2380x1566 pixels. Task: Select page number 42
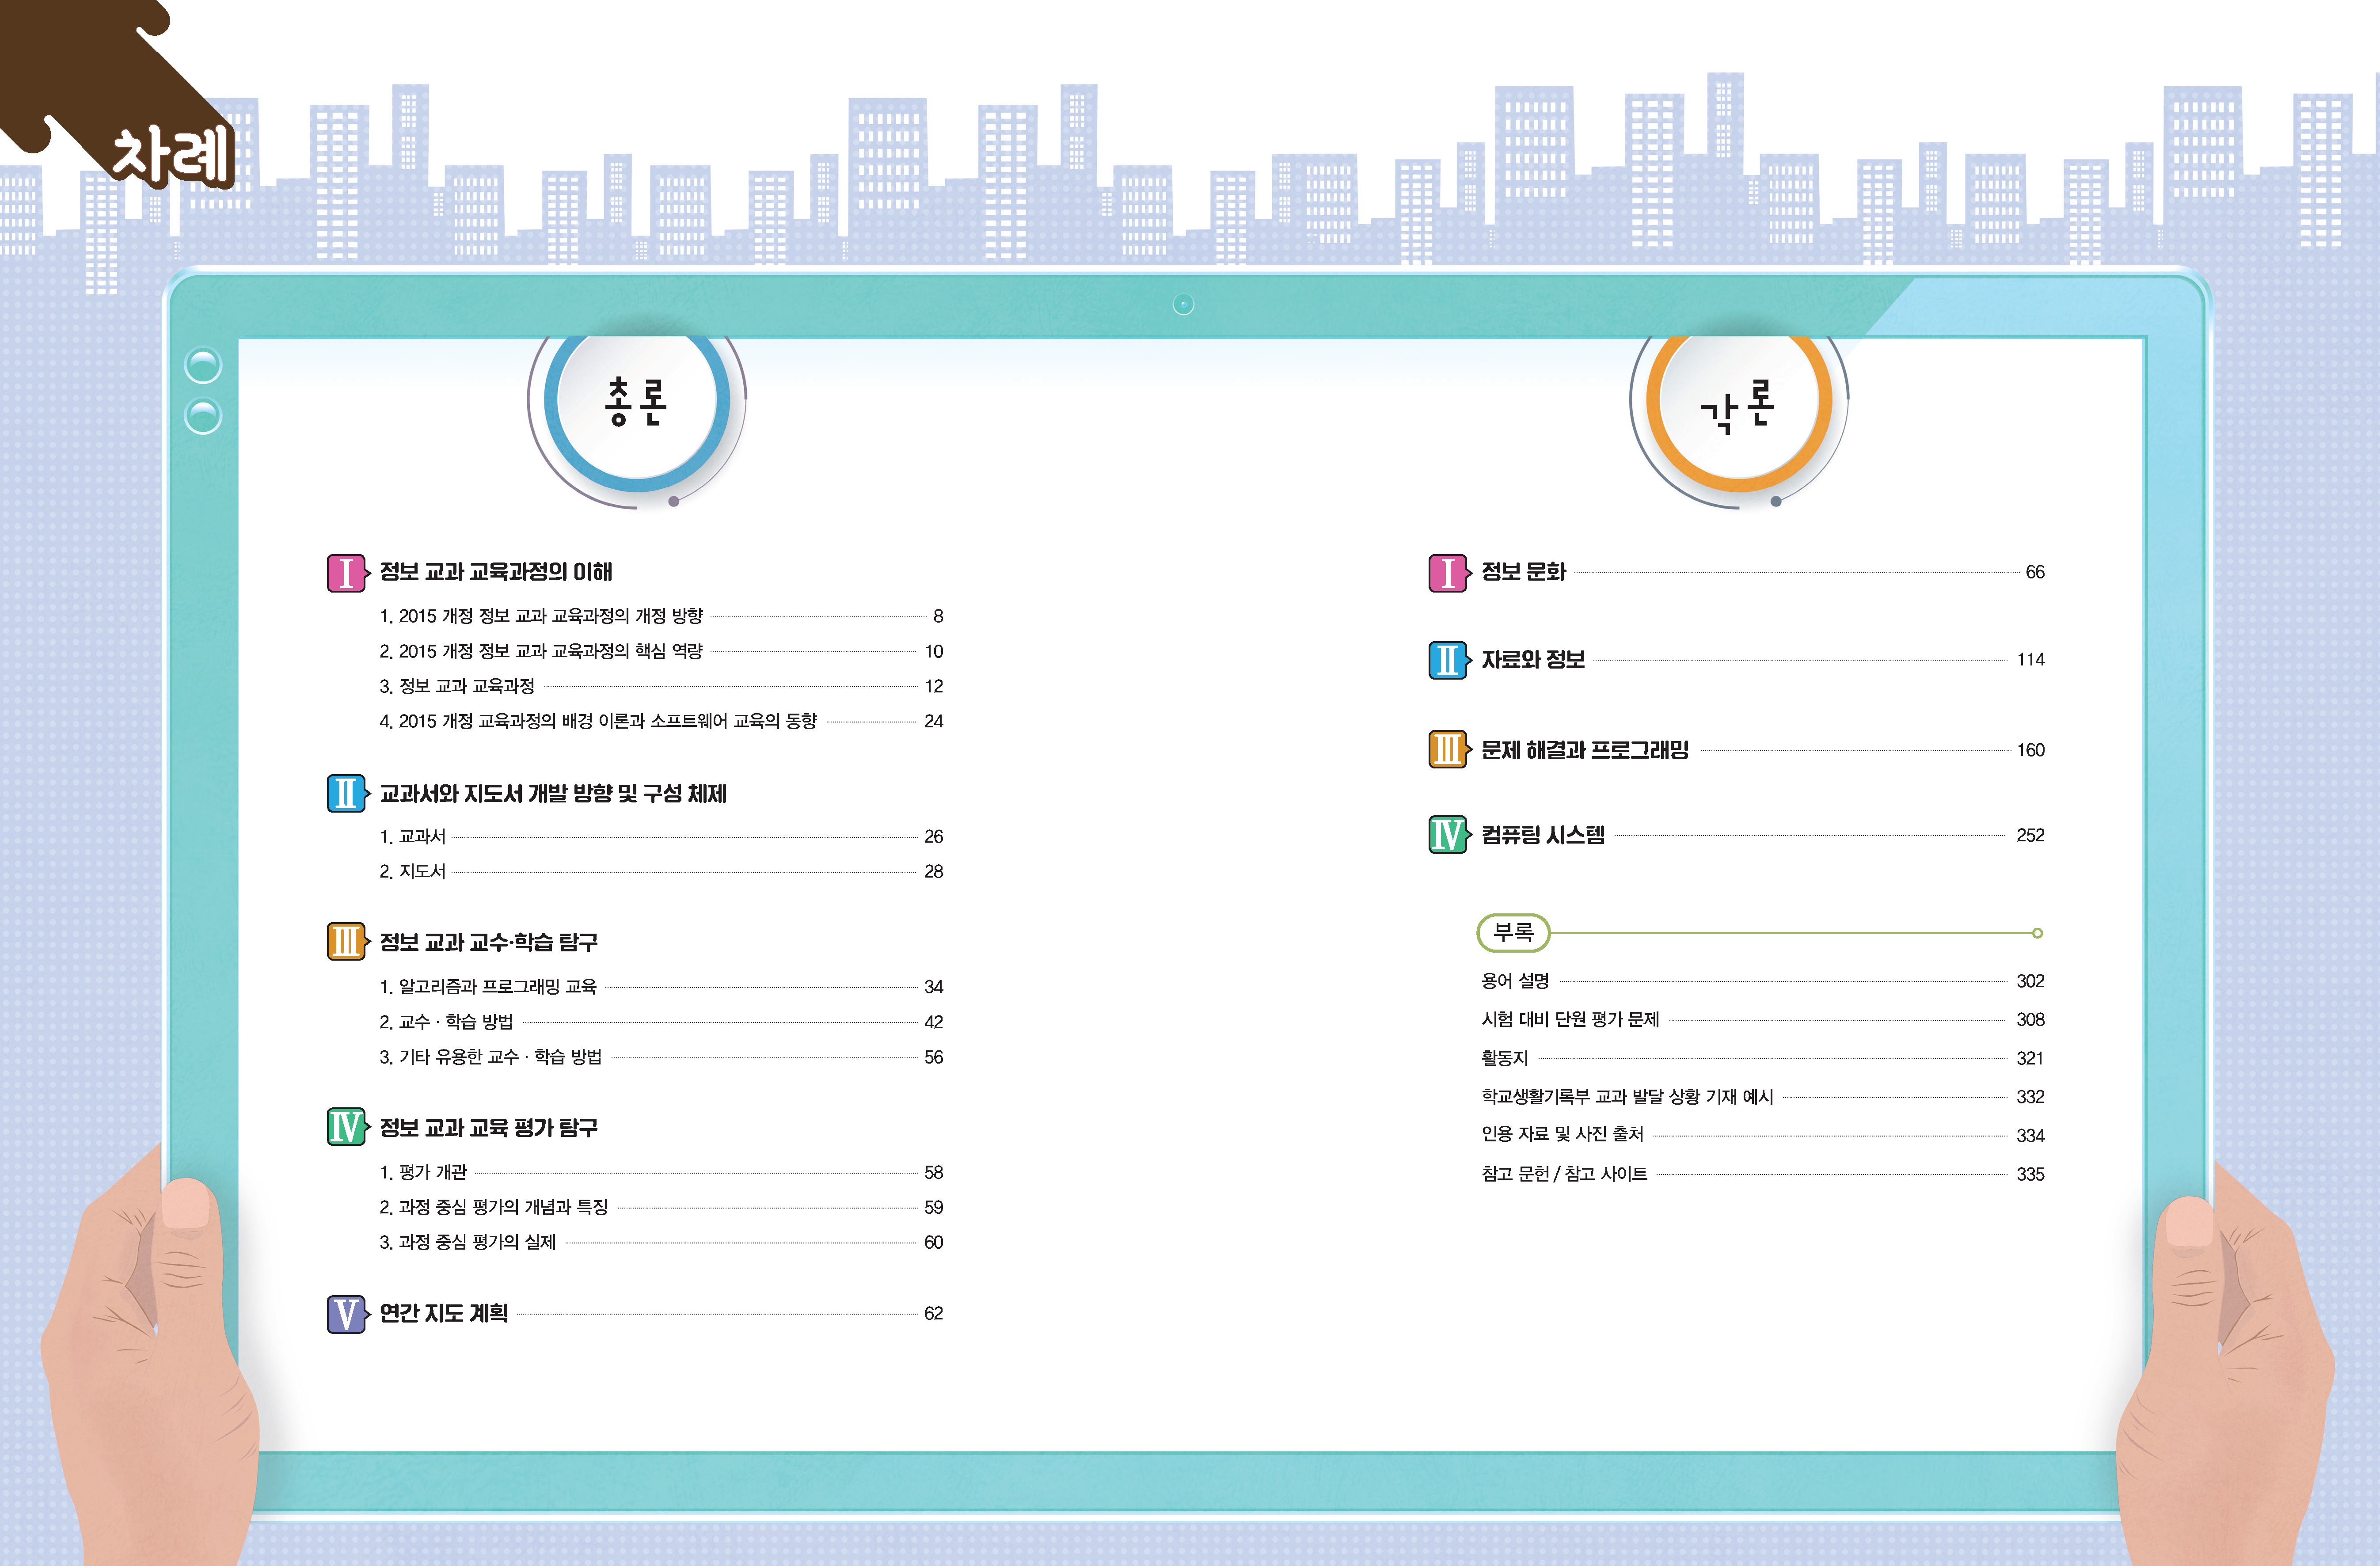click(934, 1022)
